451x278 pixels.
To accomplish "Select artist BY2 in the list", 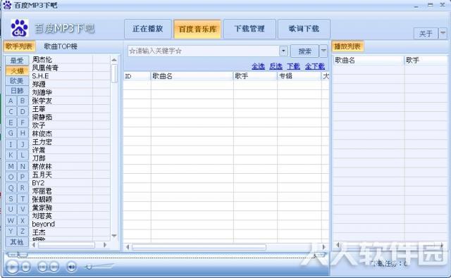I will (x=38, y=183).
